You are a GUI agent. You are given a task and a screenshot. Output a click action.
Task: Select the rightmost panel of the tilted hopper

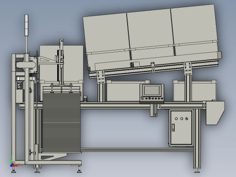pos(194,24)
